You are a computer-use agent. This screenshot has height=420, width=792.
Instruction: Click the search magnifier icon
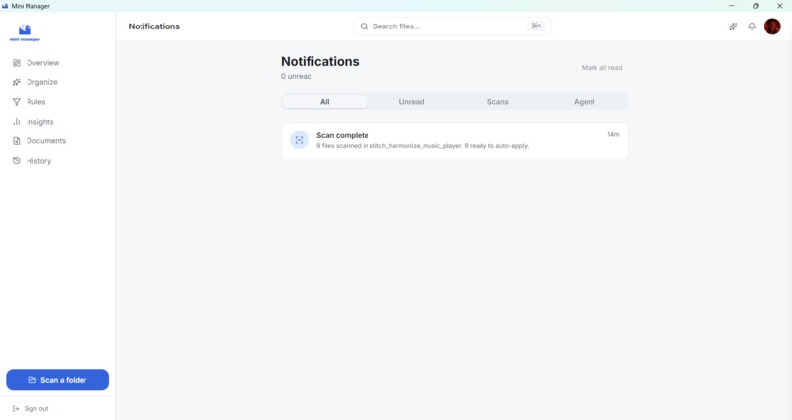pos(364,26)
